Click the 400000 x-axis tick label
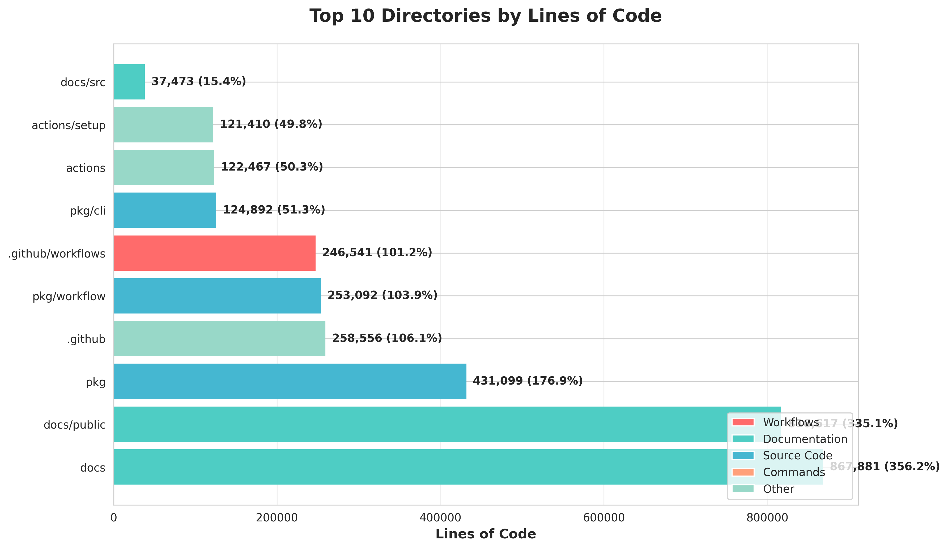 [x=440, y=518]
